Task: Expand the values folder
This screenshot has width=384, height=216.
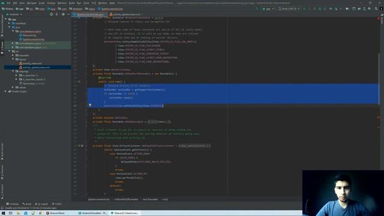Action: (x=13, y=87)
